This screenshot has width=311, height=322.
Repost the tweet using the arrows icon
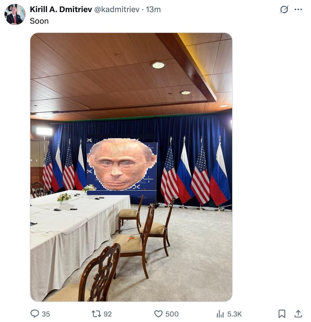pos(95,314)
